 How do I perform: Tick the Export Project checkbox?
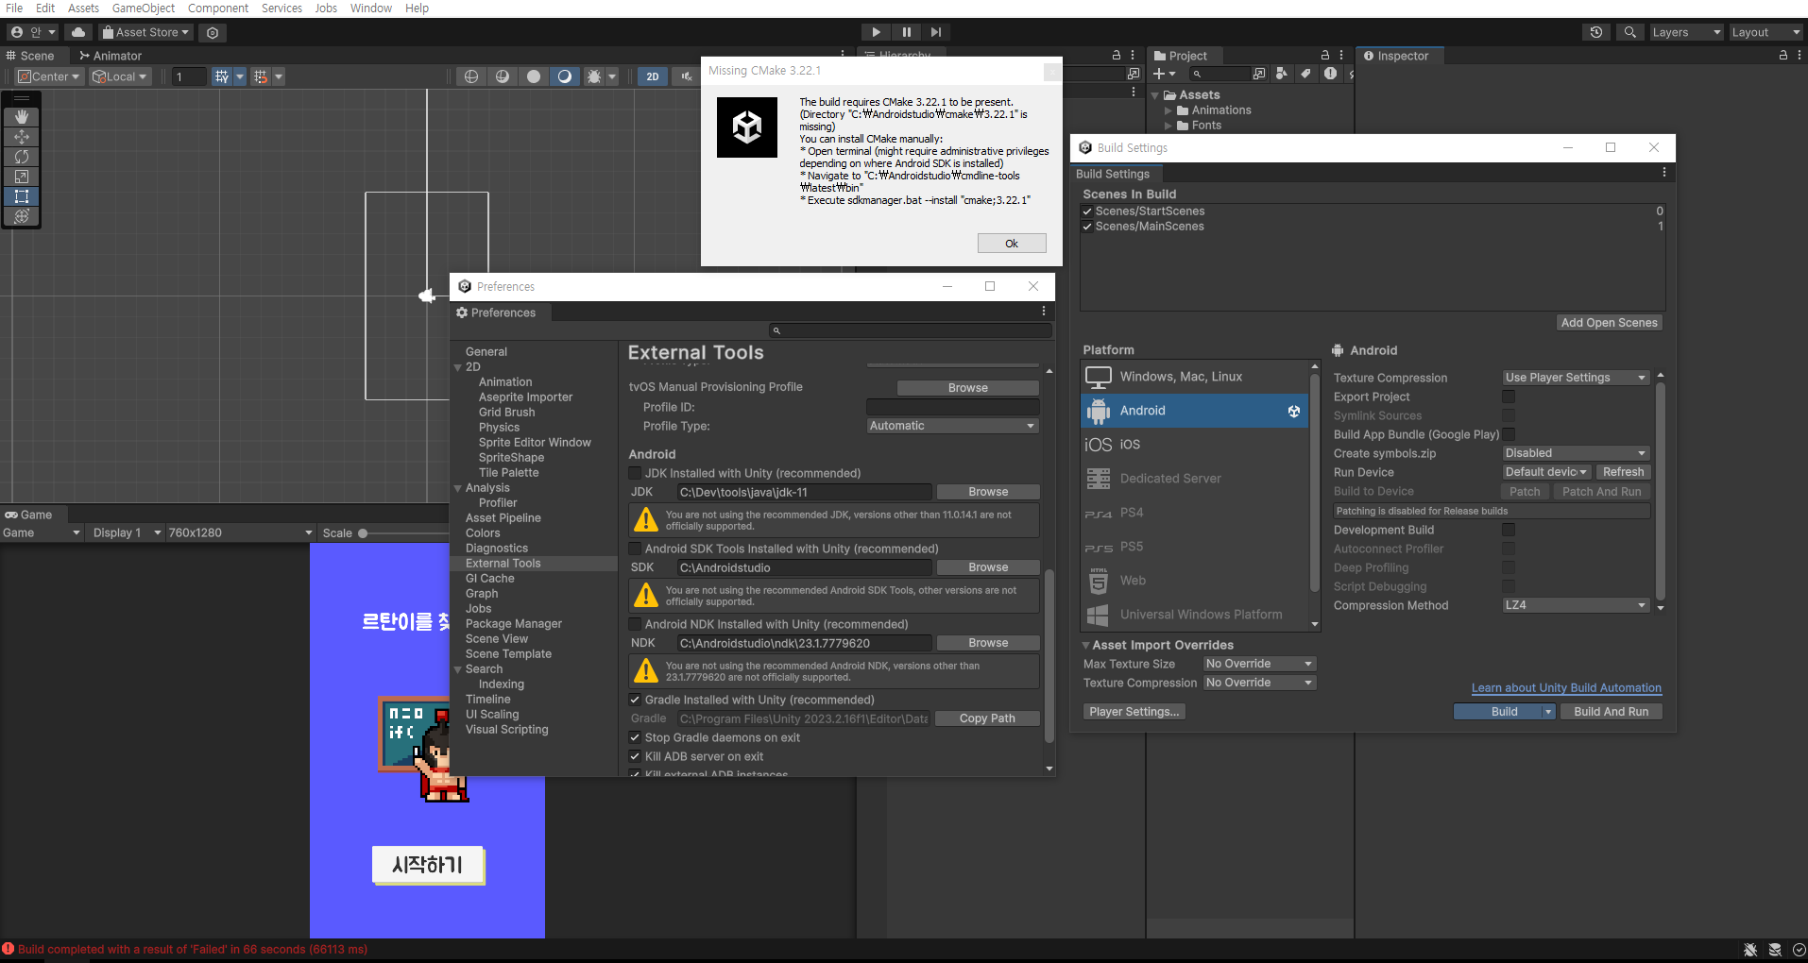tap(1509, 397)
